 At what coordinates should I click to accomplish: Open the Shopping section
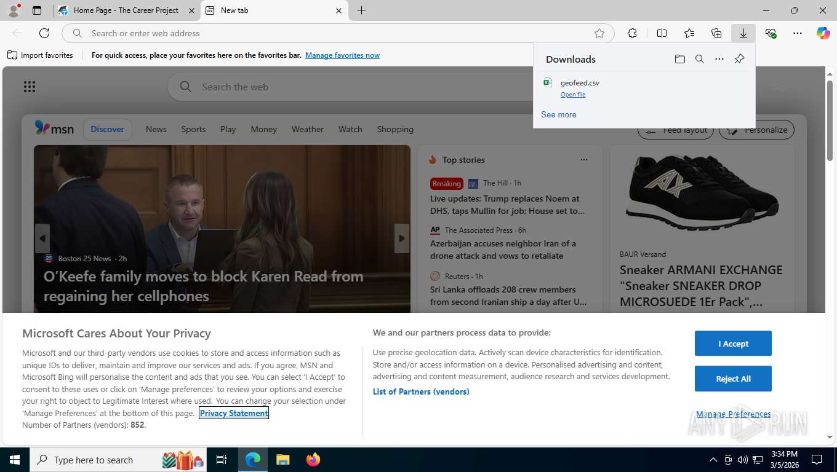pyautogui.click(x=395, y=129)
